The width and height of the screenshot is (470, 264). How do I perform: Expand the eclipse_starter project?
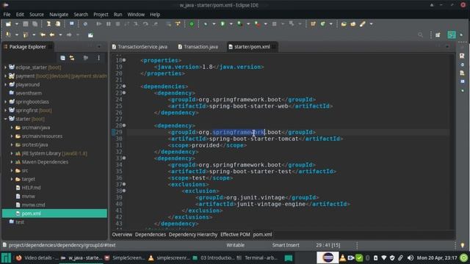coord(5,67)
